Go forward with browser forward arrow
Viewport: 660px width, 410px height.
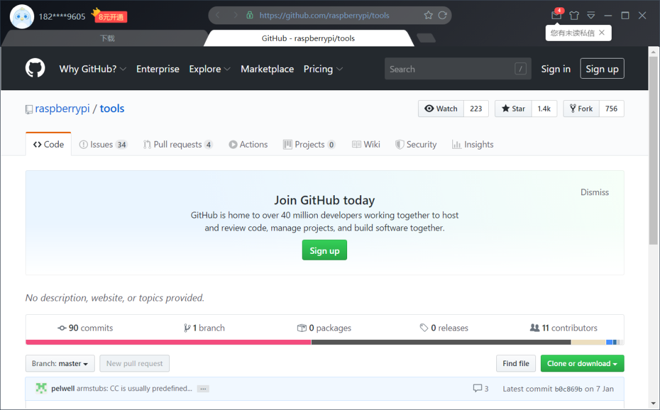tap(235, 15)
